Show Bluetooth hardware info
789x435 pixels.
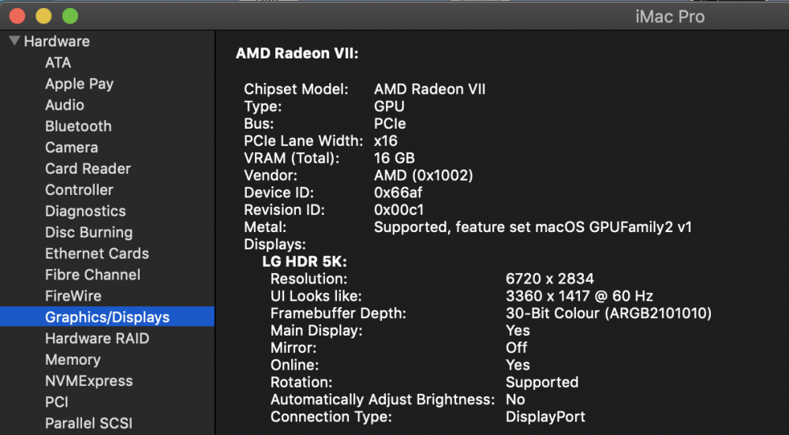tap(78, 126)
